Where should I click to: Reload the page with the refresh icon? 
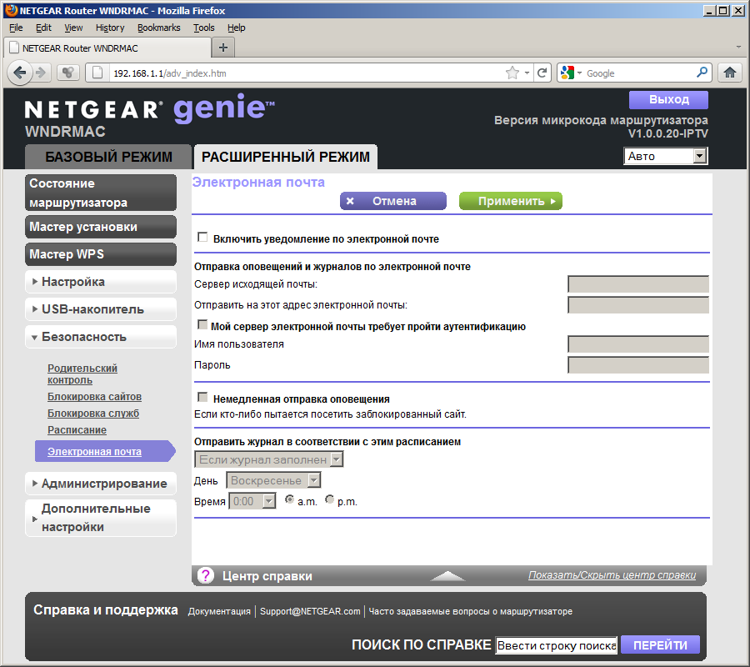542,73
